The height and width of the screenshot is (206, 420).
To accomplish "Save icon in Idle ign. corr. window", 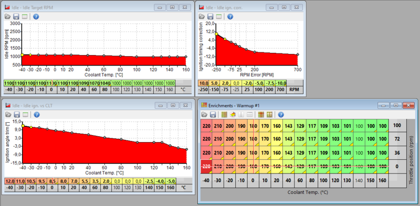I will coord(211,17).
